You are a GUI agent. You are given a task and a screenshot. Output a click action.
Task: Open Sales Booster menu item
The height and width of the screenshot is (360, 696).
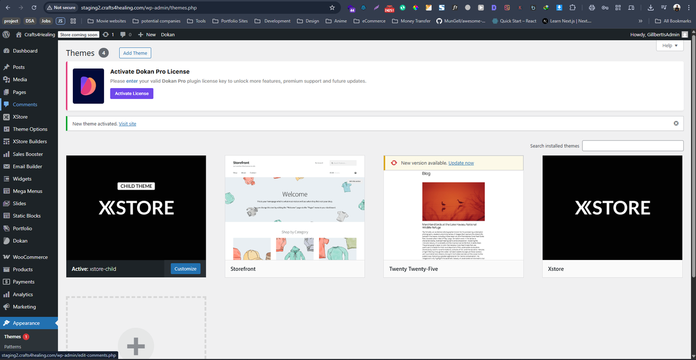[x=29, y=154]
